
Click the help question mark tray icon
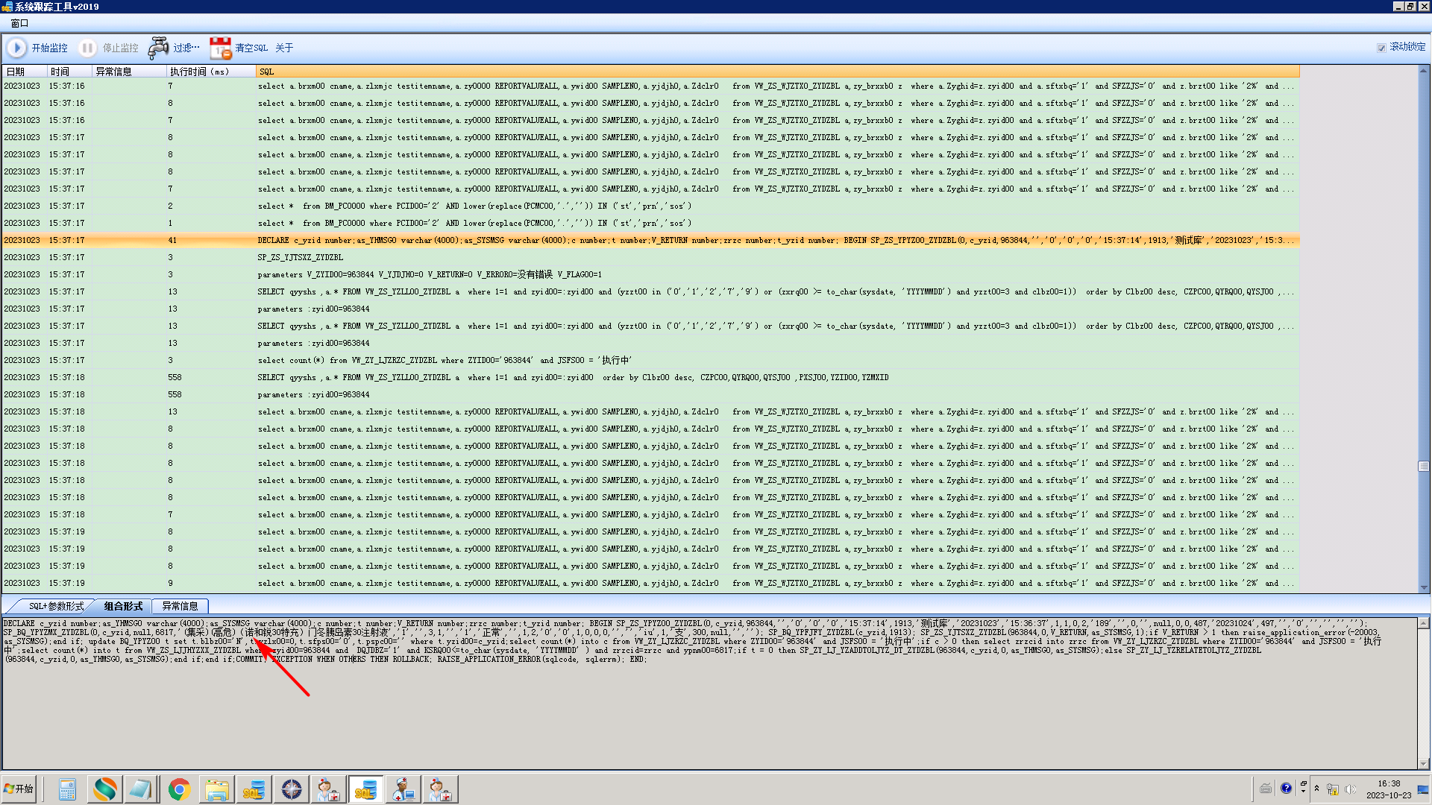point(1286,788)
